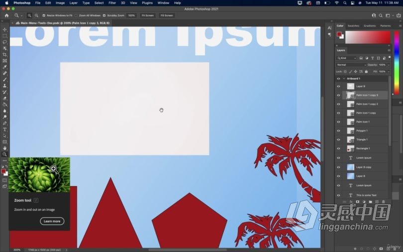Click the 100% zoom button

131,15
